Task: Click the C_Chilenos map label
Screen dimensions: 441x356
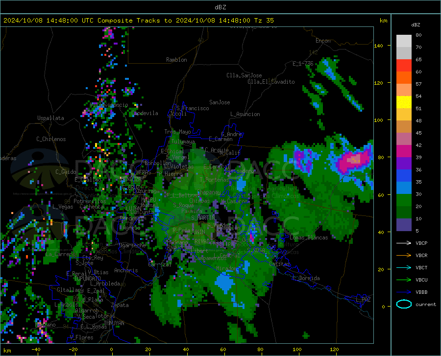Action: 51,139
